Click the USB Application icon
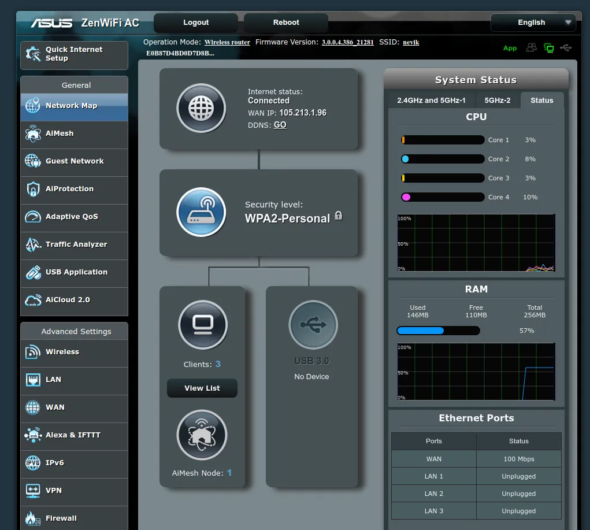590x530 pixels. point(33,272)
